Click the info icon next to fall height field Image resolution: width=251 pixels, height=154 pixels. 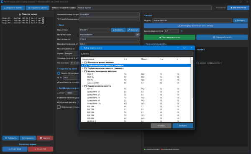pos(182,31)
